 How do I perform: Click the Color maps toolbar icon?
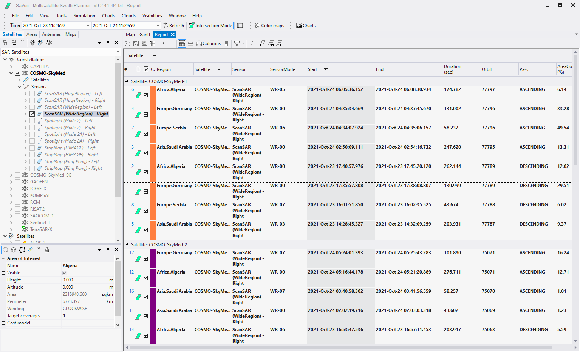pos(269,26)
